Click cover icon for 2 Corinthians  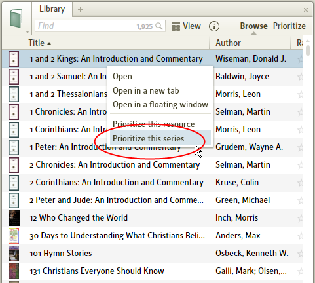coord(14,183)
